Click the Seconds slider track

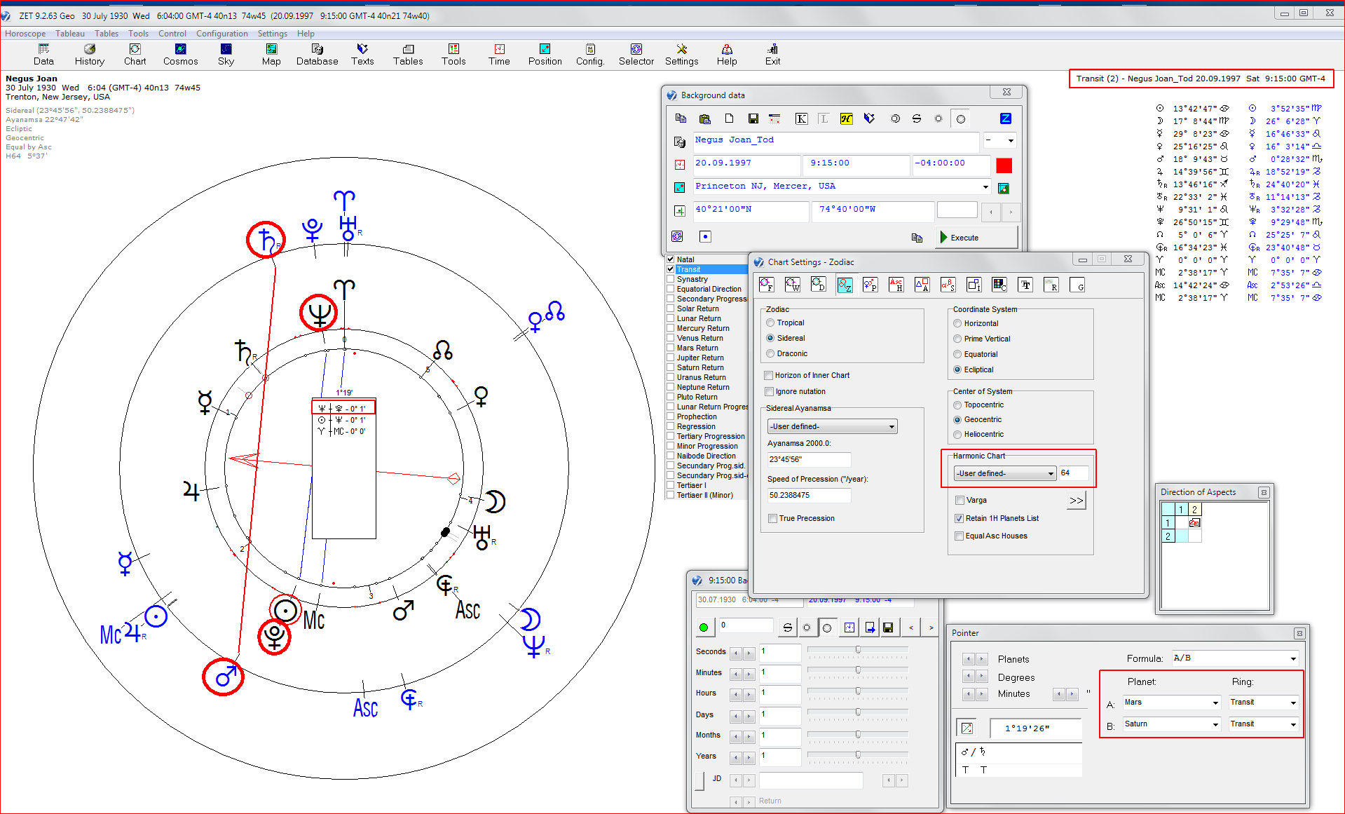[x=858, y=651]
